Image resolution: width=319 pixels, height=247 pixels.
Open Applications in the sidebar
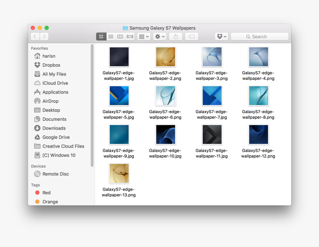click(55, 92)
